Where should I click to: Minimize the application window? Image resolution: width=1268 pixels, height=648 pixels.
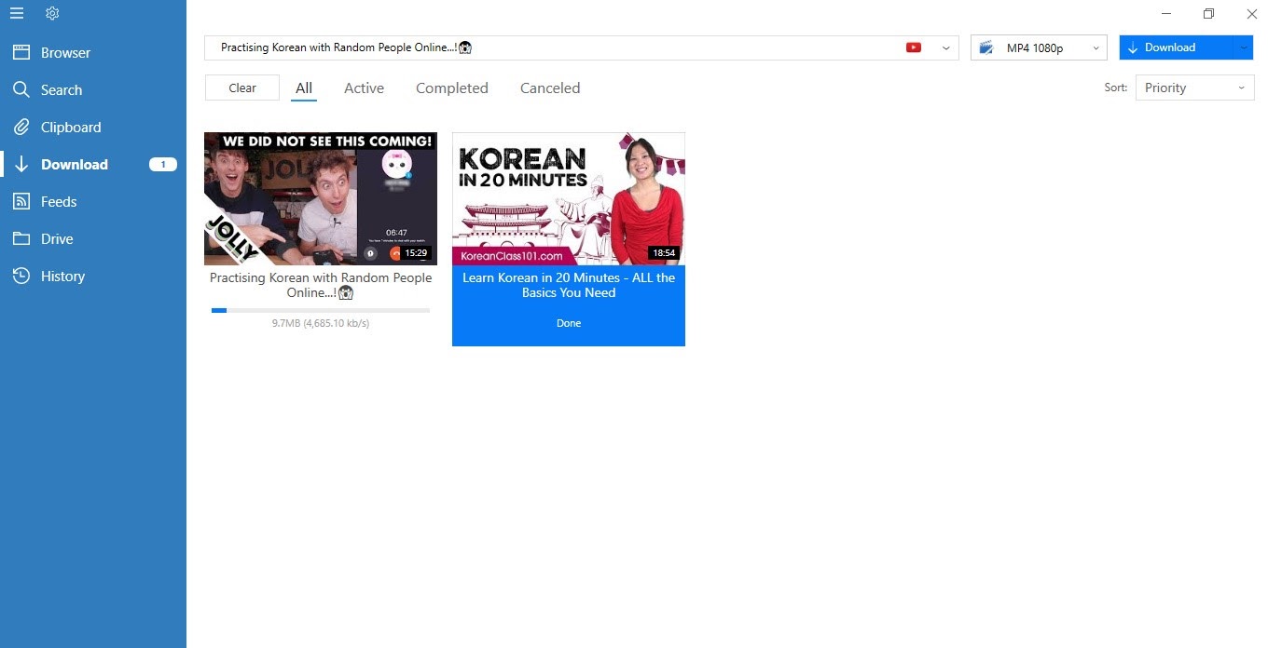pyautogui.click(x=1167, y=14)
